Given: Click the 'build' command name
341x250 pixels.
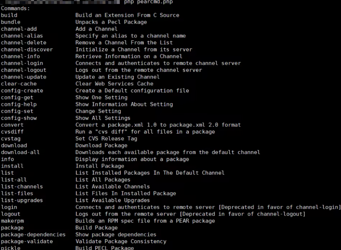Looking at the screenshot, I should tap(9, 15).
